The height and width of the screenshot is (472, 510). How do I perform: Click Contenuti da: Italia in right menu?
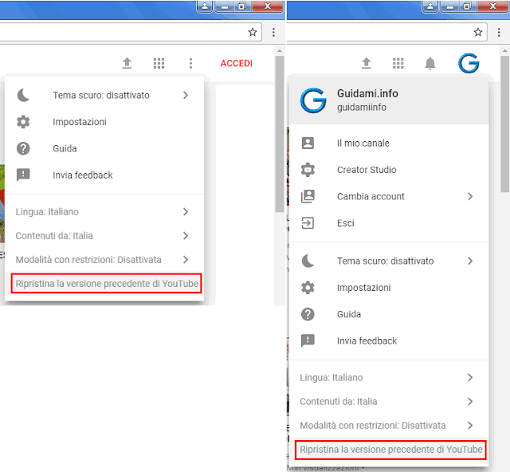point(389,401)
